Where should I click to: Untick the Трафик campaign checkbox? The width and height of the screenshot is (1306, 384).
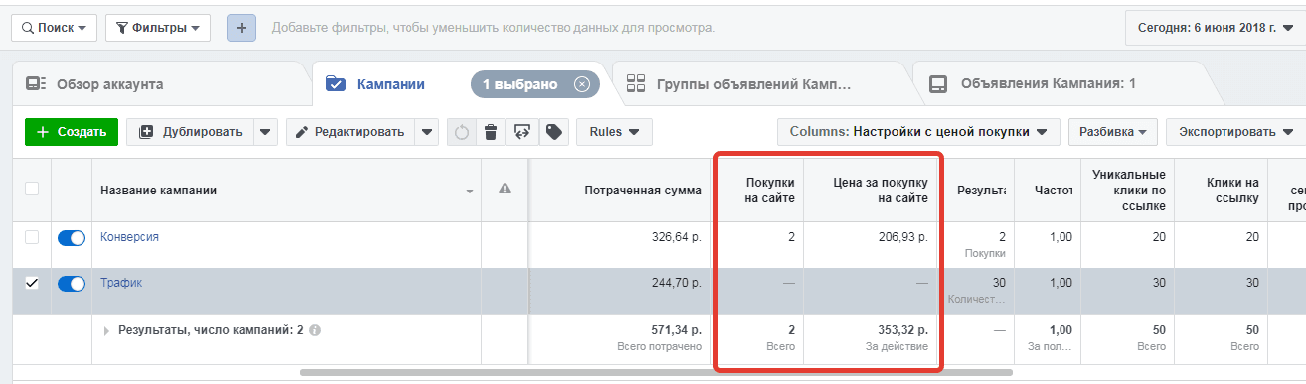coord(32,283)
